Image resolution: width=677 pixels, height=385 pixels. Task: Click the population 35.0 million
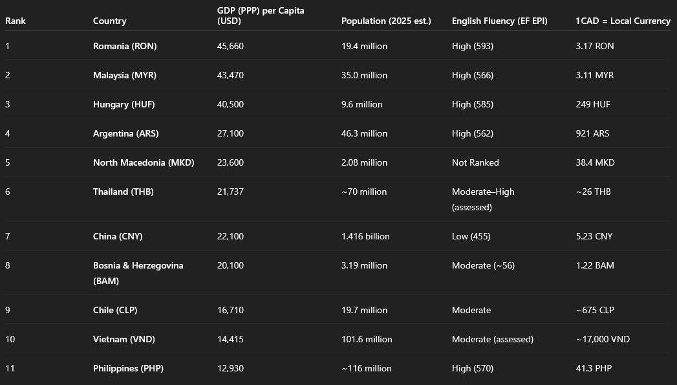coord(364,75)
